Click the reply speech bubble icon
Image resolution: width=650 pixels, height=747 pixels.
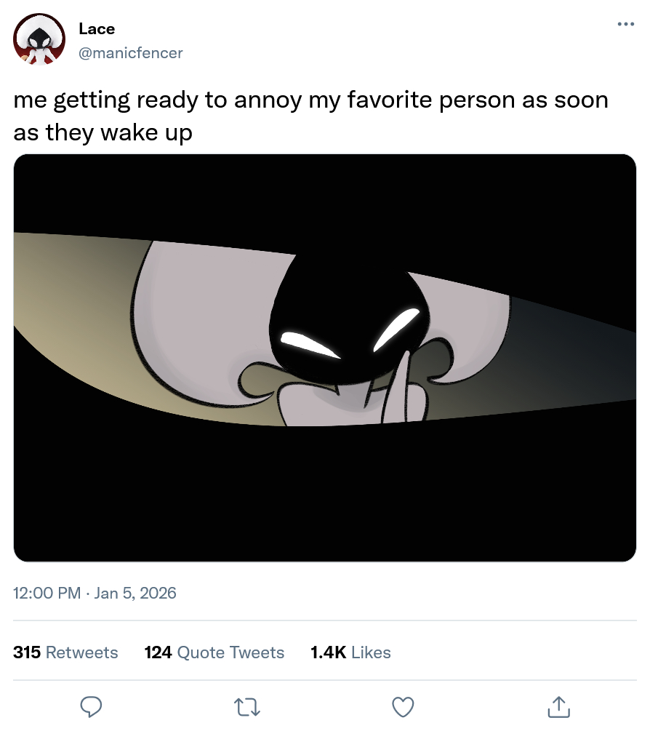91,706
